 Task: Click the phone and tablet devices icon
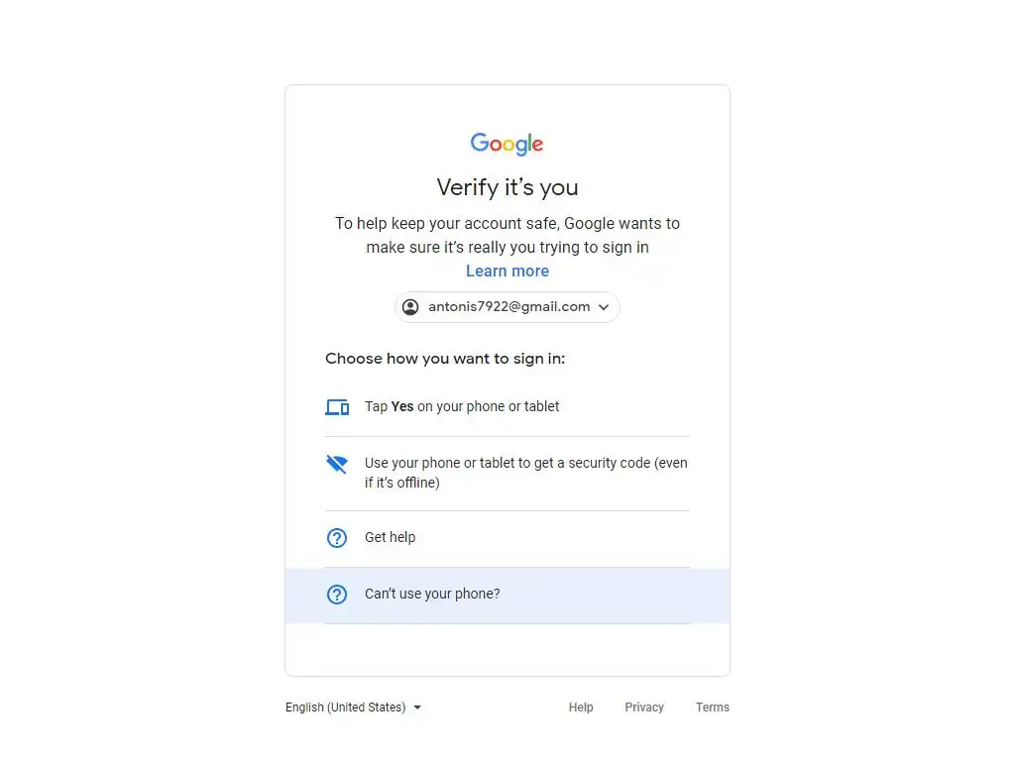pos(337,407)
